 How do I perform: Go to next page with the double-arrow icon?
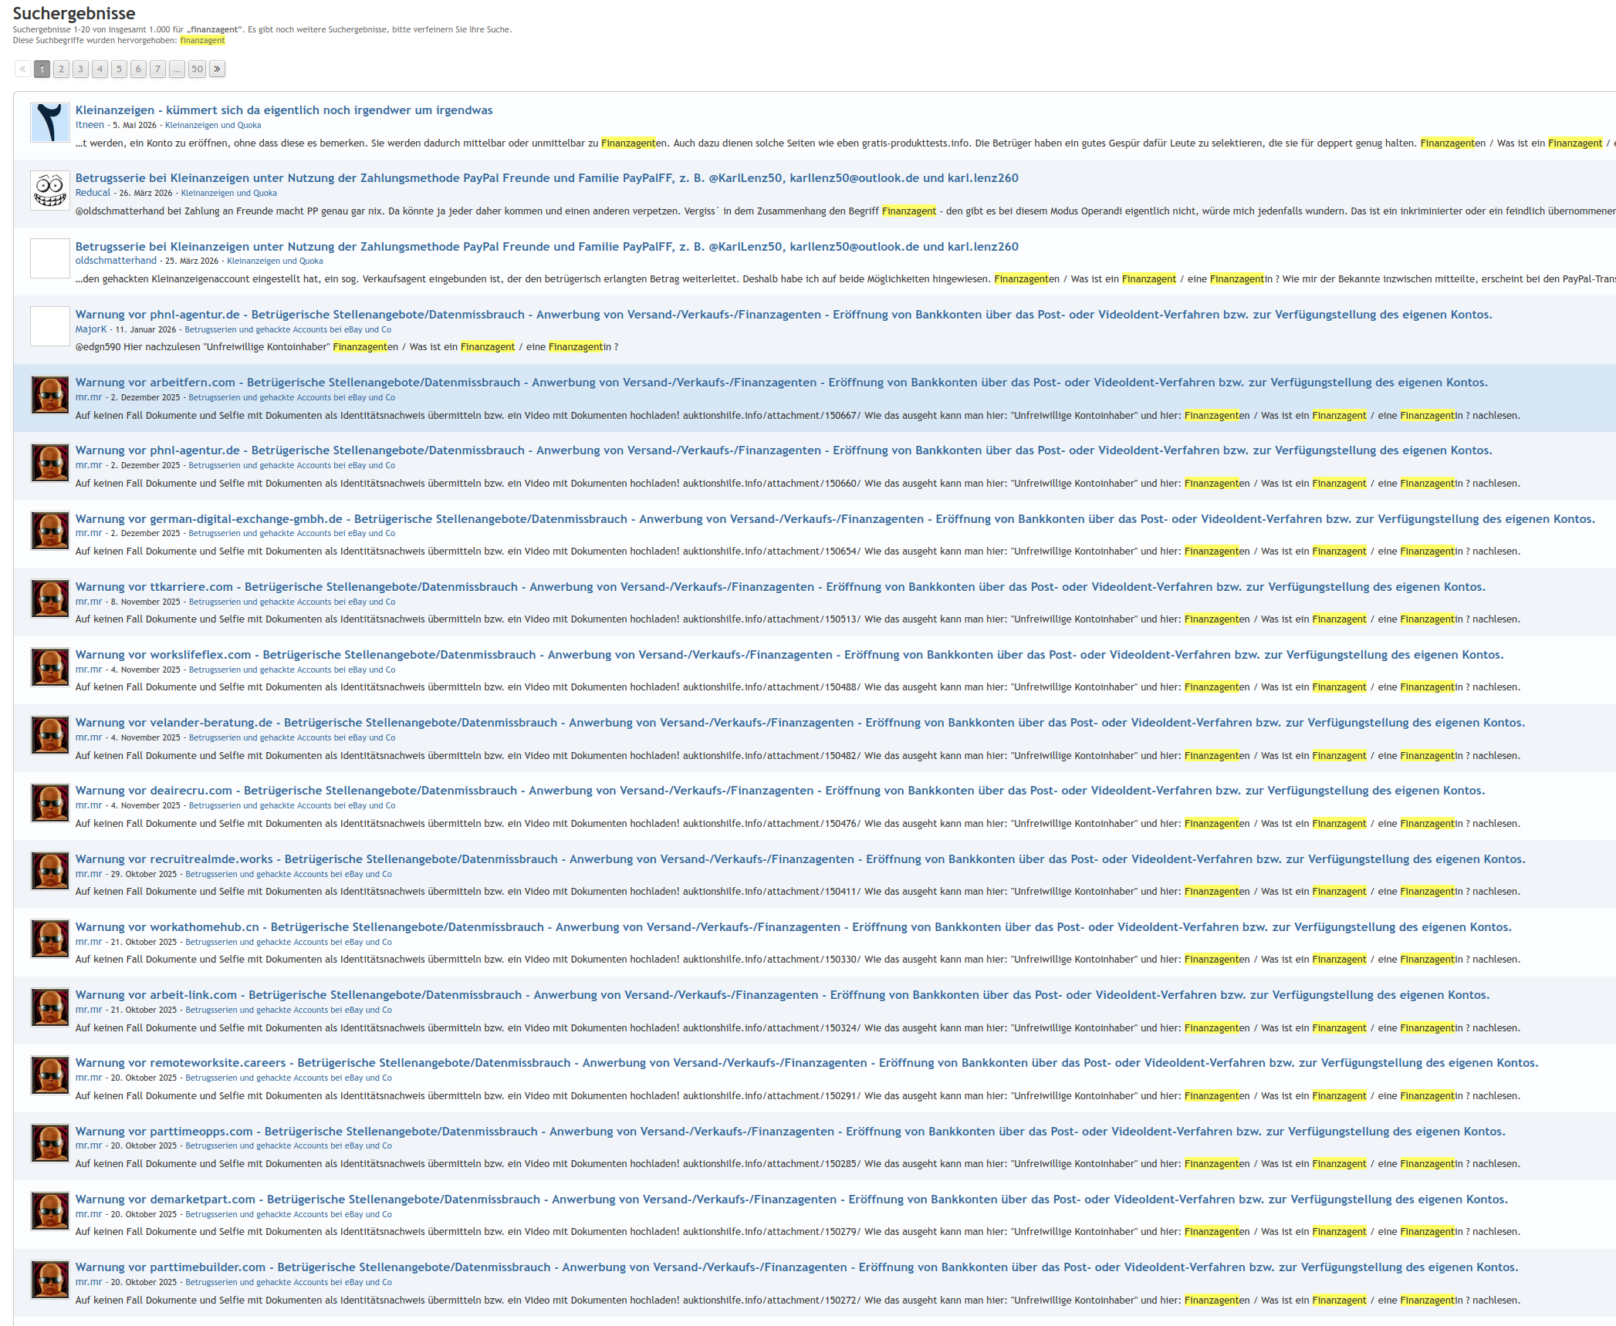coord(218,69)
